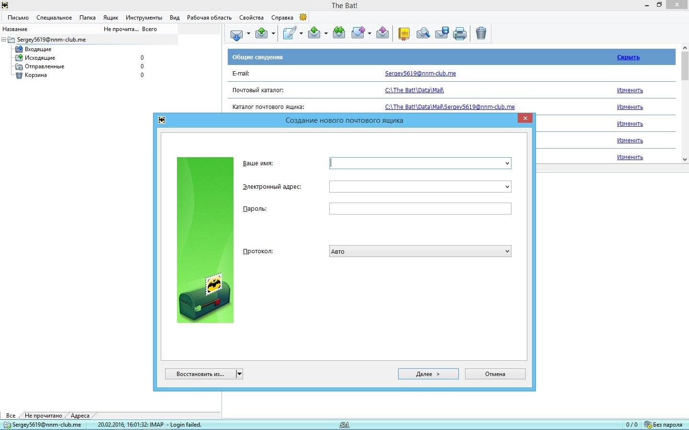Click the C:\The Bat!\Data\Mail\ link
The height and width of the screenshot is (430, 689).
414,90
